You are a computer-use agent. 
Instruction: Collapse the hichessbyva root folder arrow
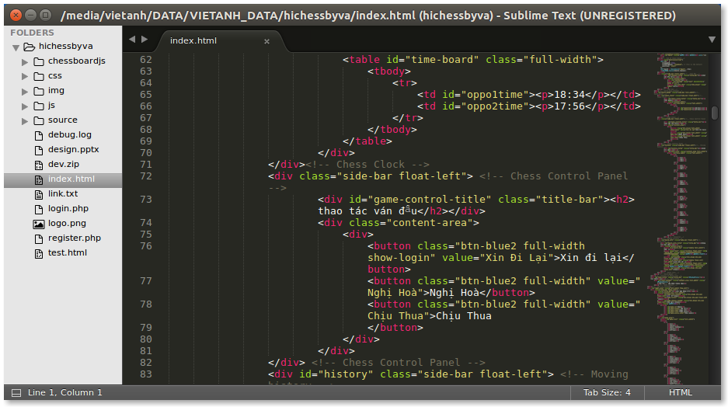click(x=16, y=47)
